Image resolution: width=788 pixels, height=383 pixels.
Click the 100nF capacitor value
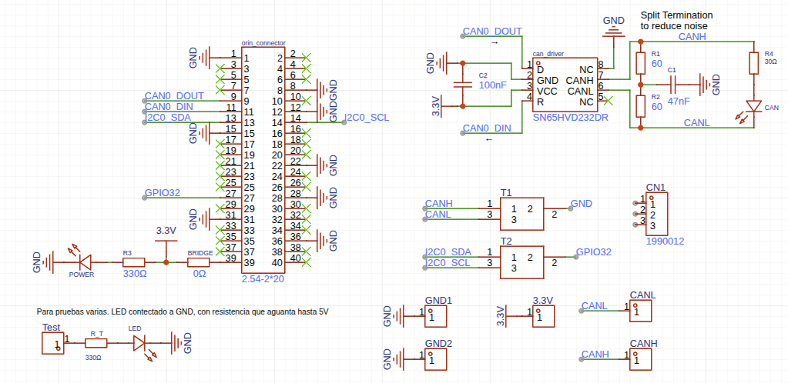point(493,85)
